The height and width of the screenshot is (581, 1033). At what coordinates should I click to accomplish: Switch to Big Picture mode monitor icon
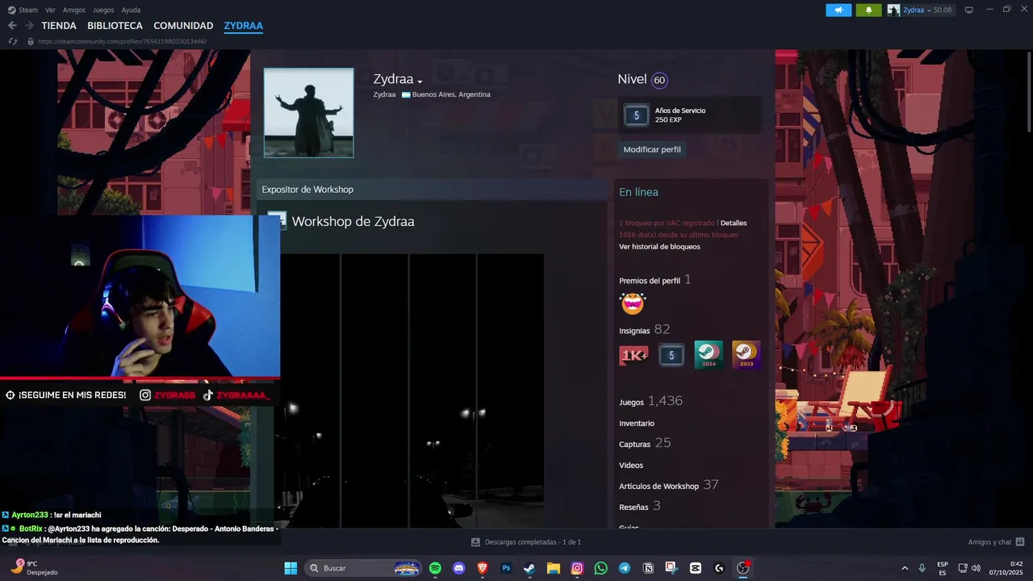click(968, 10)
